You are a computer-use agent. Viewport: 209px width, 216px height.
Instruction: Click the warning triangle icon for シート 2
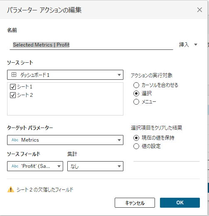pyautogui.click(x=11, y=189)
